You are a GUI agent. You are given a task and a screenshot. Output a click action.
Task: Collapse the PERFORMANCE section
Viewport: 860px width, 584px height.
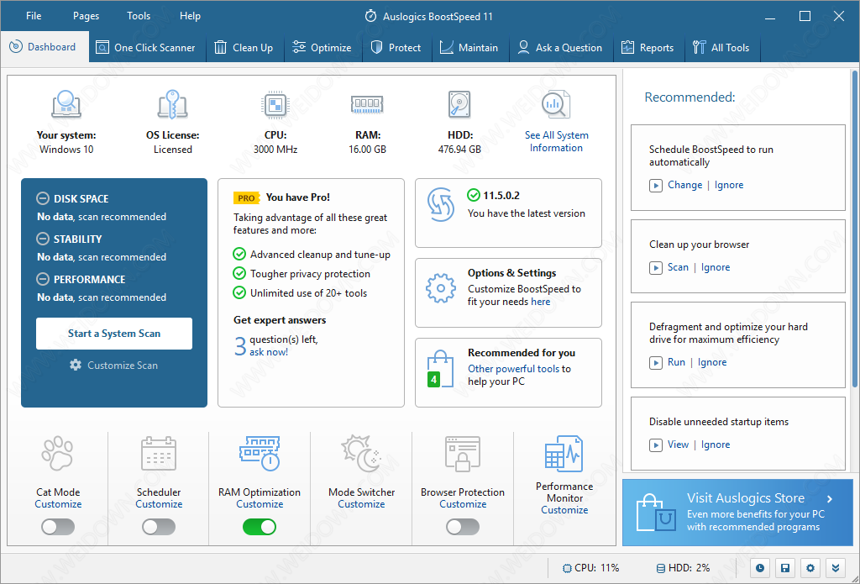[x=43, y=279]
